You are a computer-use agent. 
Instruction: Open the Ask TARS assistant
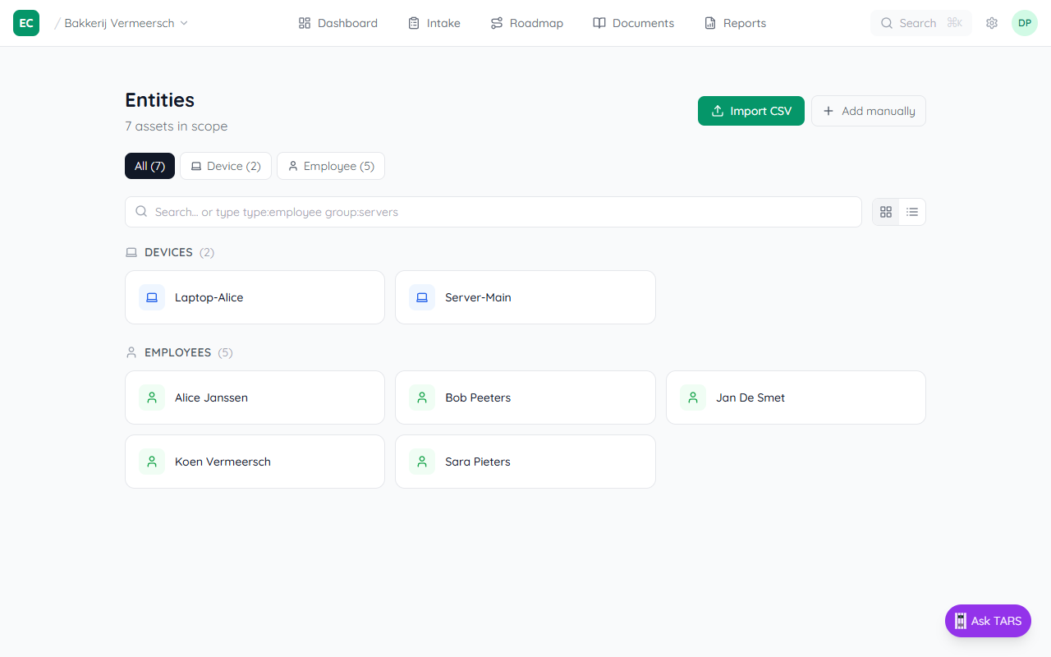pos(988,621)
